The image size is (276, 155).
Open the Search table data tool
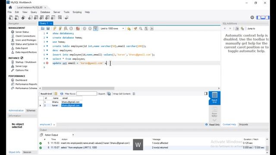[60, 17]
